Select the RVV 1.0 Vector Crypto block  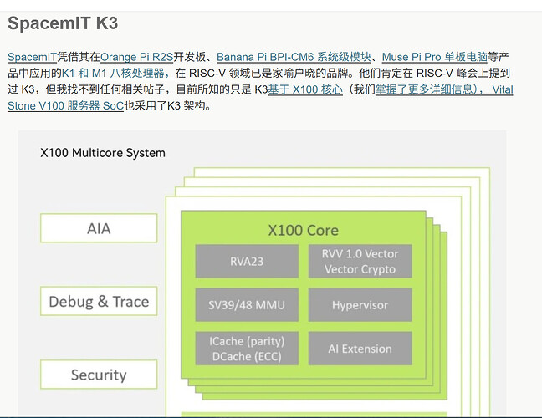click(x=360, y=262)
